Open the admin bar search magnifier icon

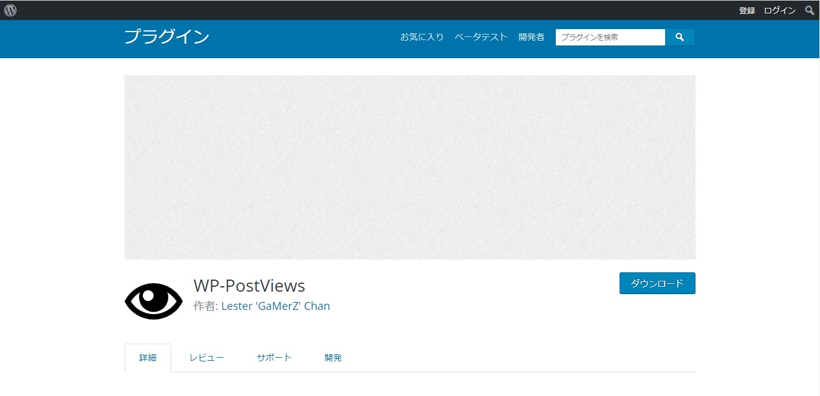(x=810, y=10)
